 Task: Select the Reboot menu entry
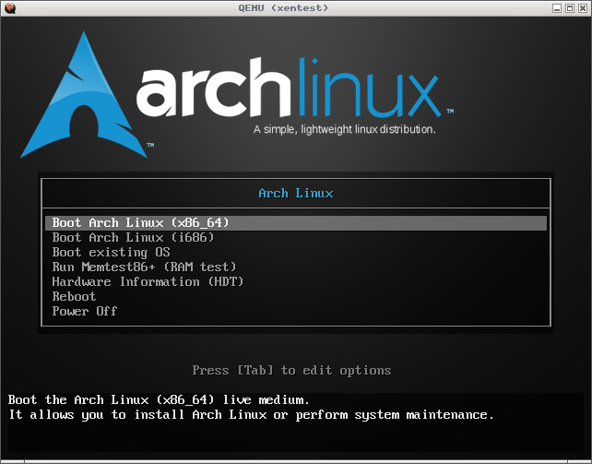74,297
